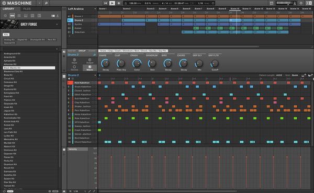Toggle user content icon in the browser
Screen dimensions: 314x193
click(x=58, y=16)
